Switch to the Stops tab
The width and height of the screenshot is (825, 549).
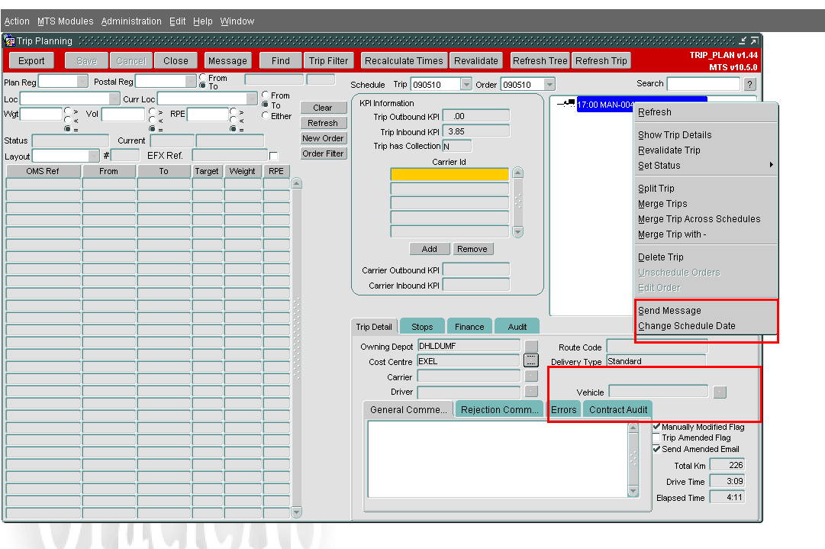[x=422, y=326]
